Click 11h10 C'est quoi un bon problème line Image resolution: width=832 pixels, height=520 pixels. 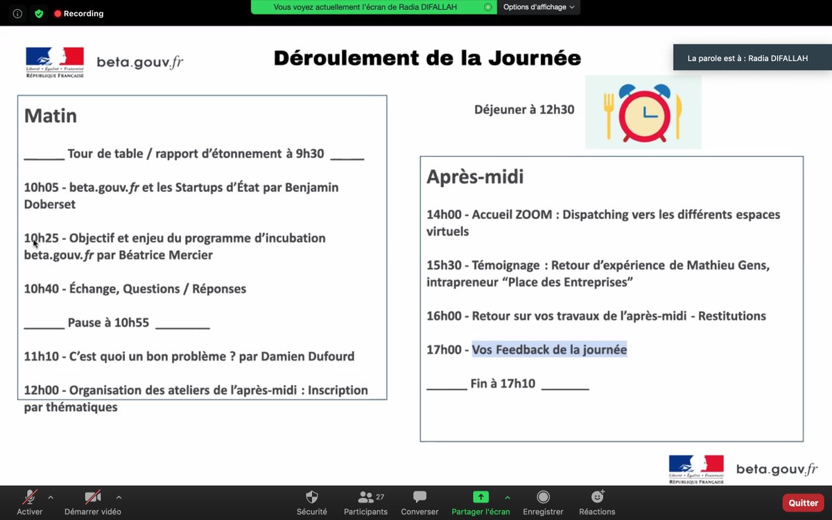[x=189, y=356]
